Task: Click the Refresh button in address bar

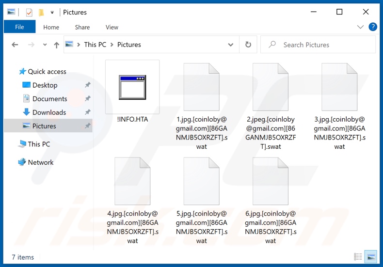Action: (248, 45)
